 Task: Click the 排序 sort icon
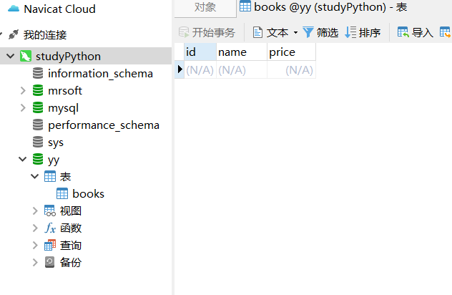coord(350,32)
